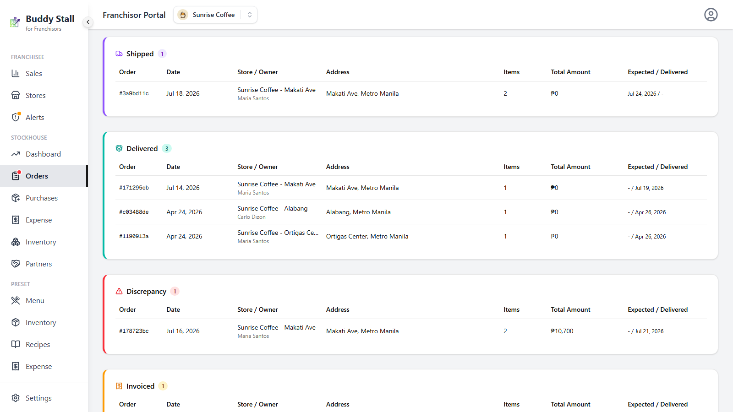The width and height of the screenshot is (733, 412).
Task: Expand the franchise selector up-down arrows
Action: (x=250, y=15)
